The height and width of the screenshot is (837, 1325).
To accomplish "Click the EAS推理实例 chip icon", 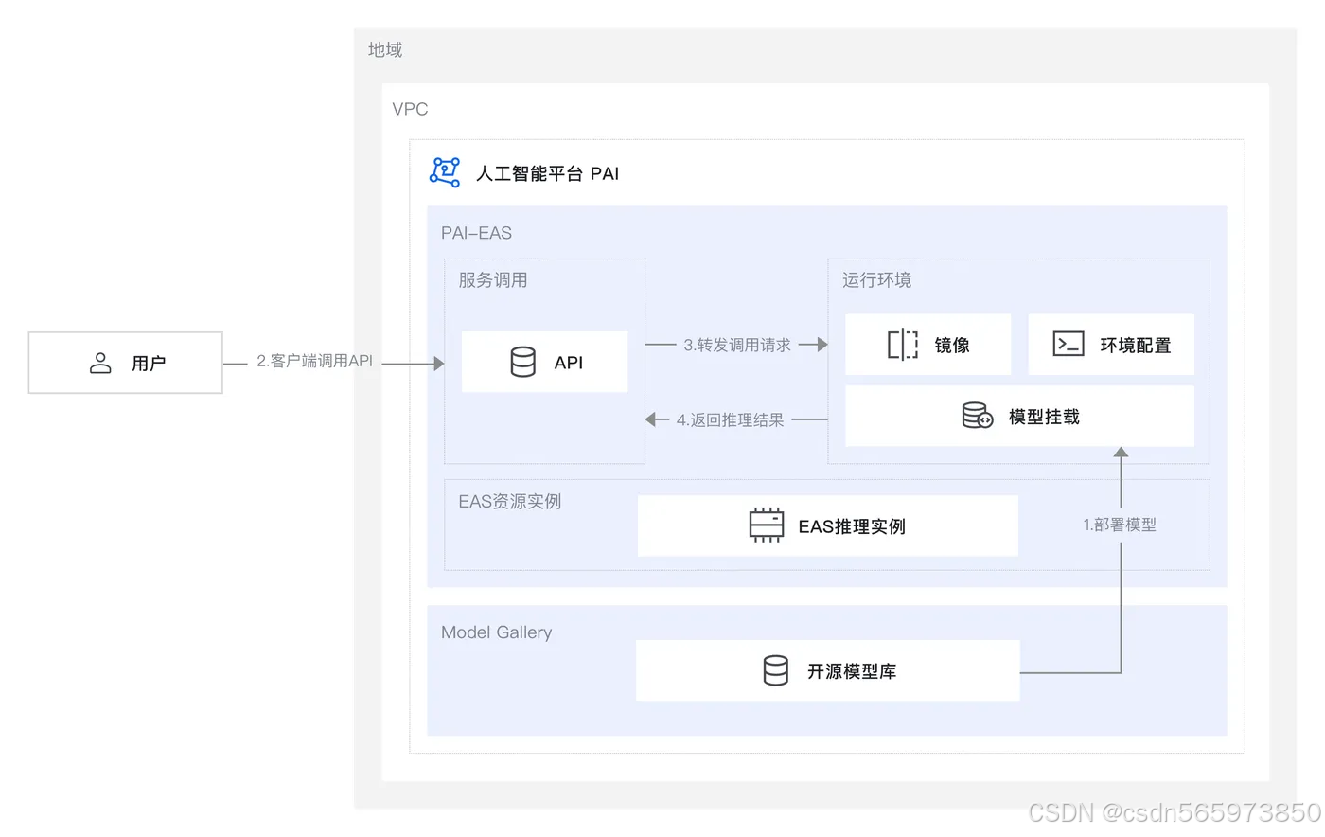I will tap(765, 525).
